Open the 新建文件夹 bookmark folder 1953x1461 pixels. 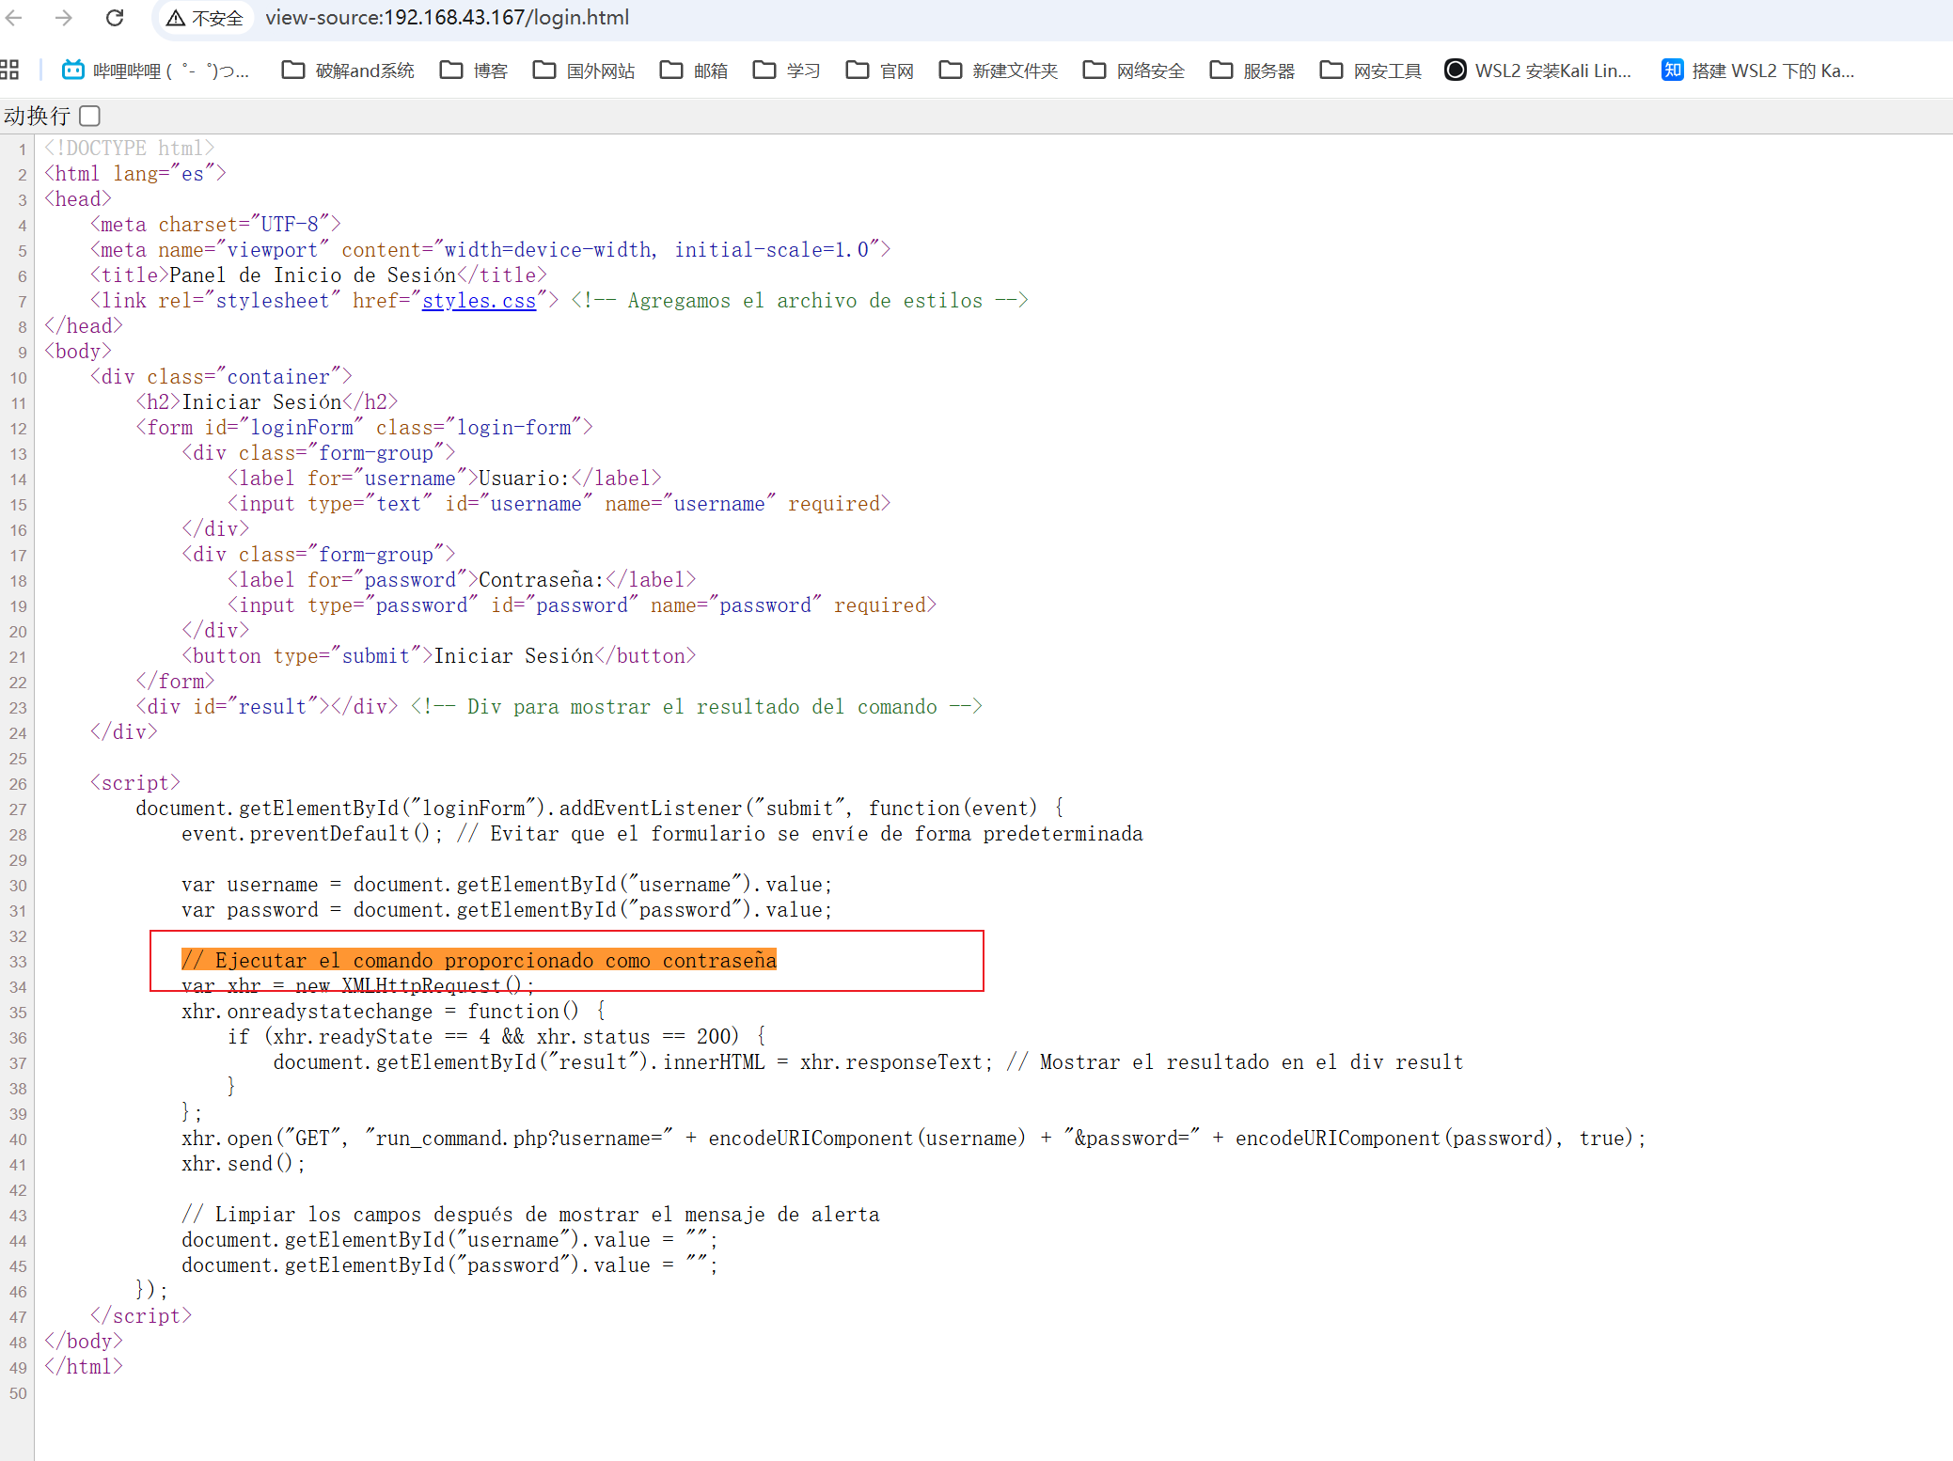999,71
